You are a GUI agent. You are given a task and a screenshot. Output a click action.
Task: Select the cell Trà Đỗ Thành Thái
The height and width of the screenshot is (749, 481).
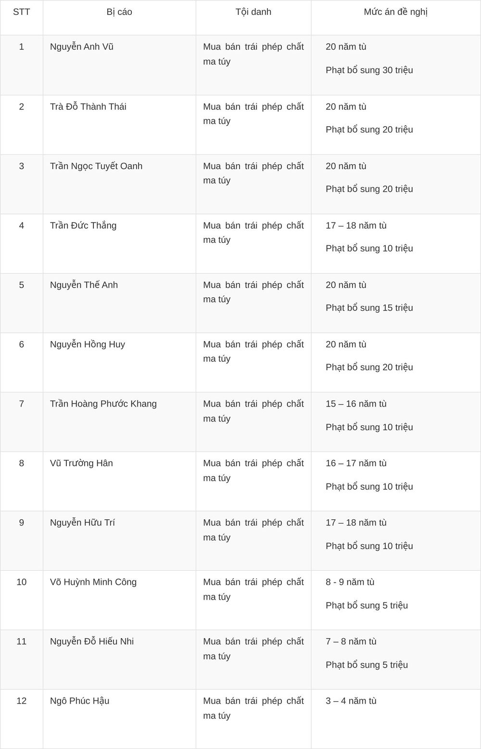[x=88, y=106]
